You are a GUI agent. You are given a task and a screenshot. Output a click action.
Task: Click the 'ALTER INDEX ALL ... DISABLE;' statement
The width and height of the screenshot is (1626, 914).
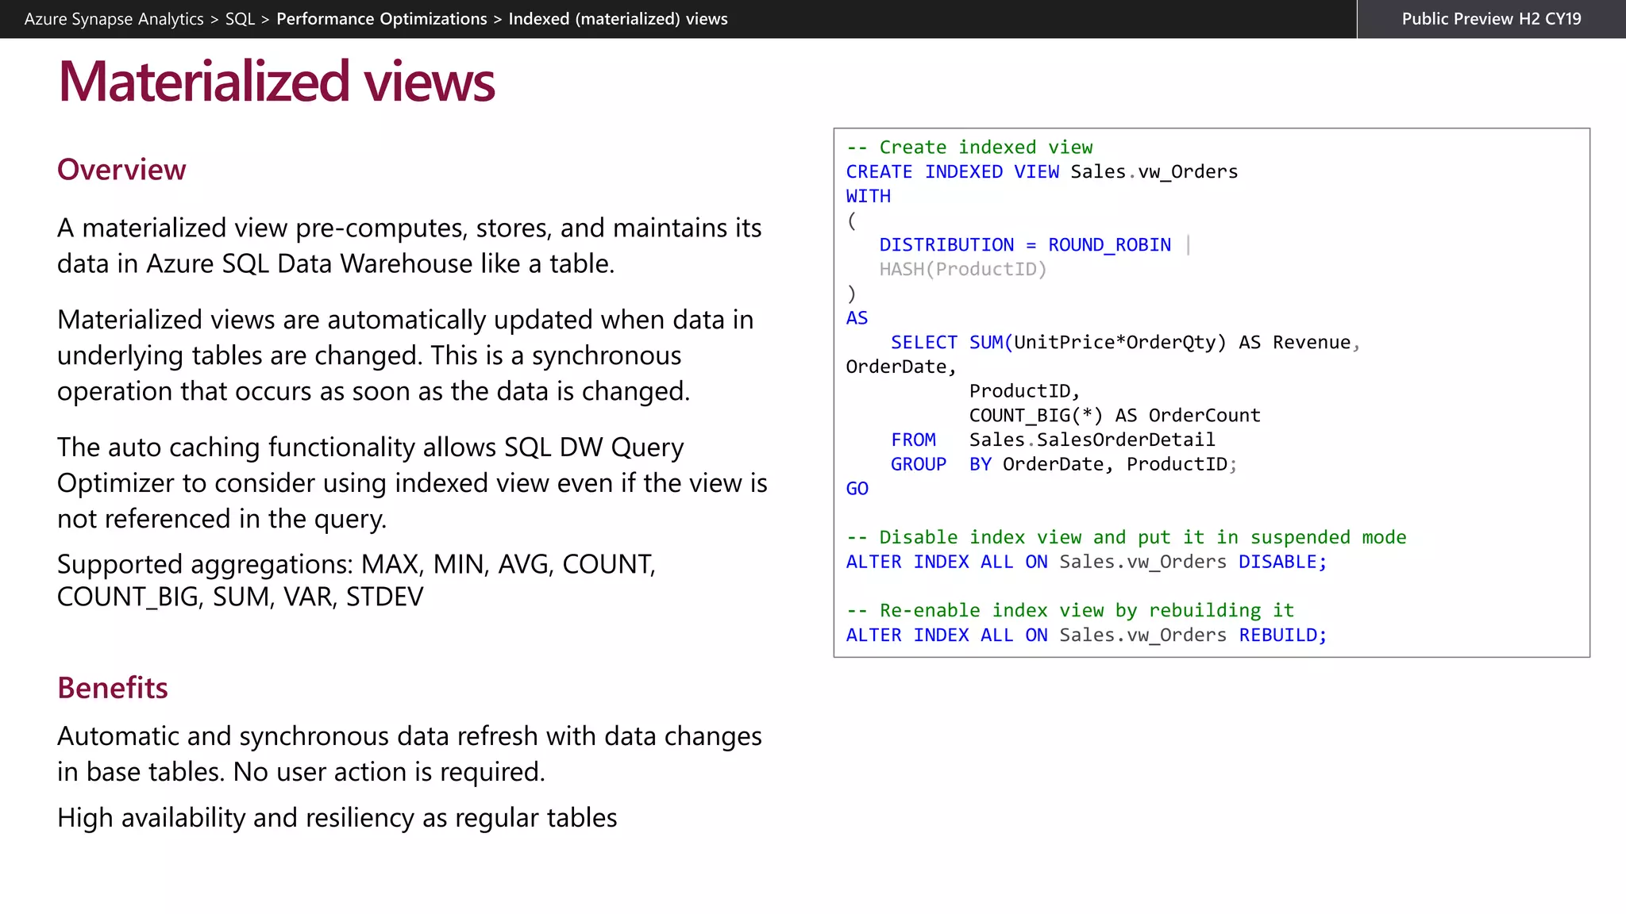click(x=1086, y=563)
